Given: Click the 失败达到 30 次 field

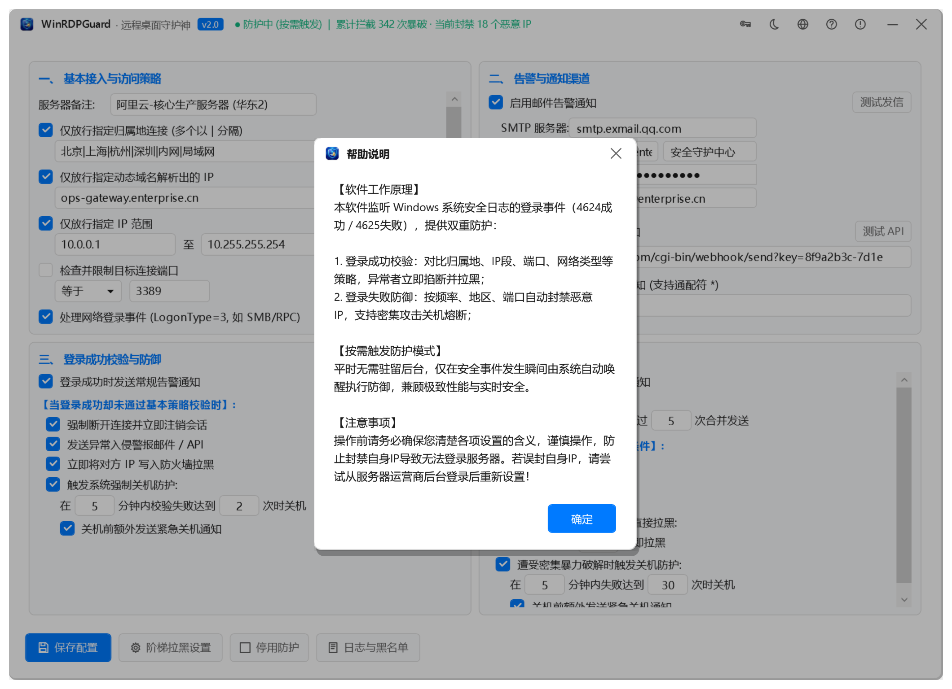Looking at the screenshot, I should (668, 585).
